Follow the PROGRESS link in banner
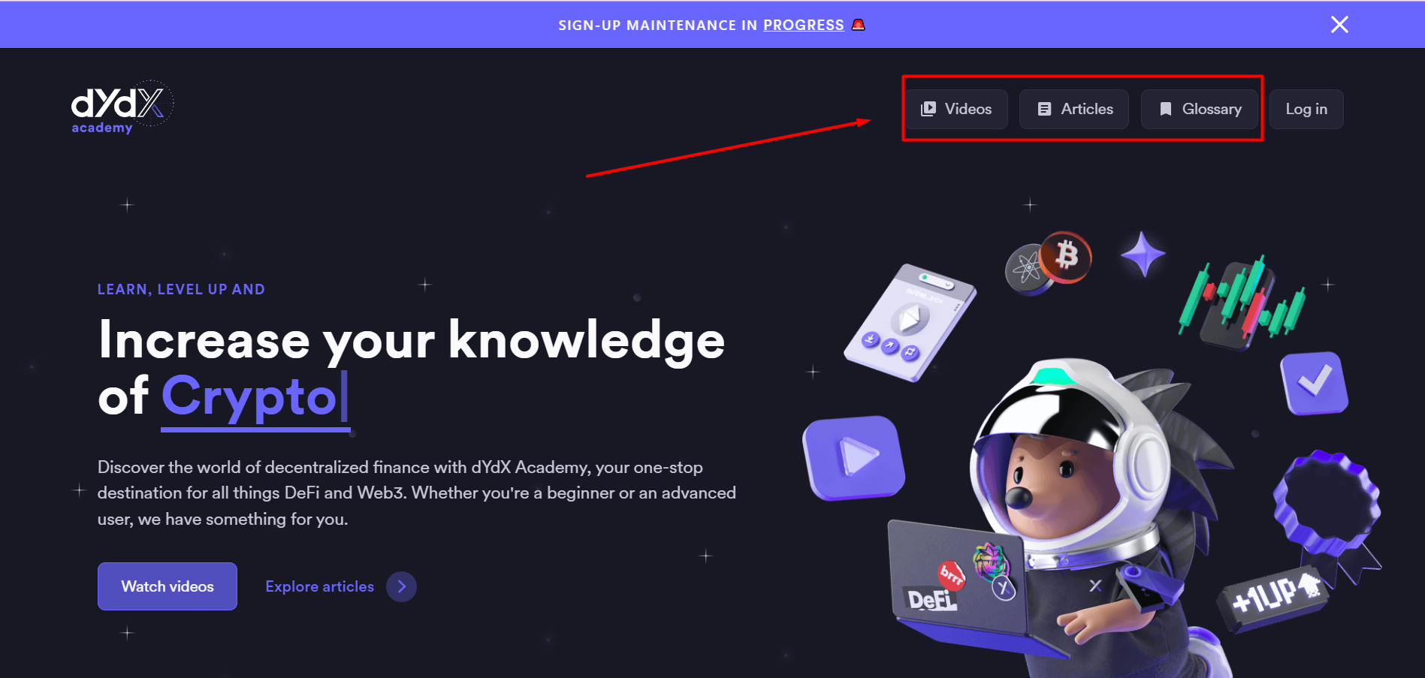The height and width of the screenshot is (678, 1425). click(x=804, y=26)
